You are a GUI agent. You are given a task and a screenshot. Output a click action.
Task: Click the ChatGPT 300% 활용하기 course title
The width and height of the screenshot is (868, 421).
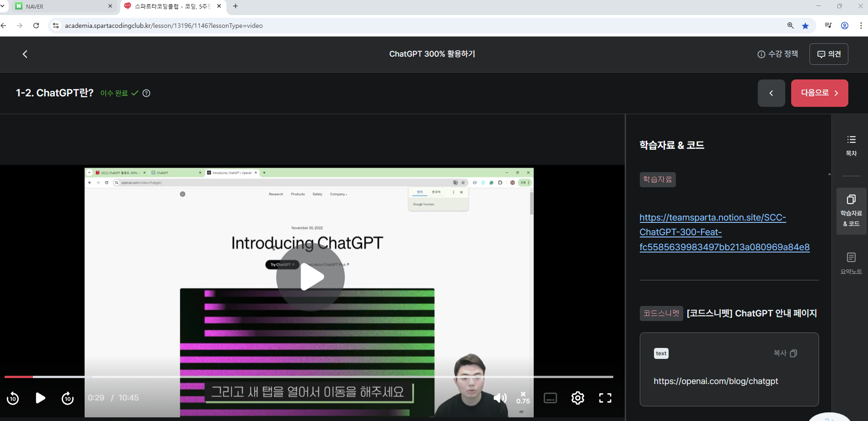pyautogui.click(x=432, y=54)
